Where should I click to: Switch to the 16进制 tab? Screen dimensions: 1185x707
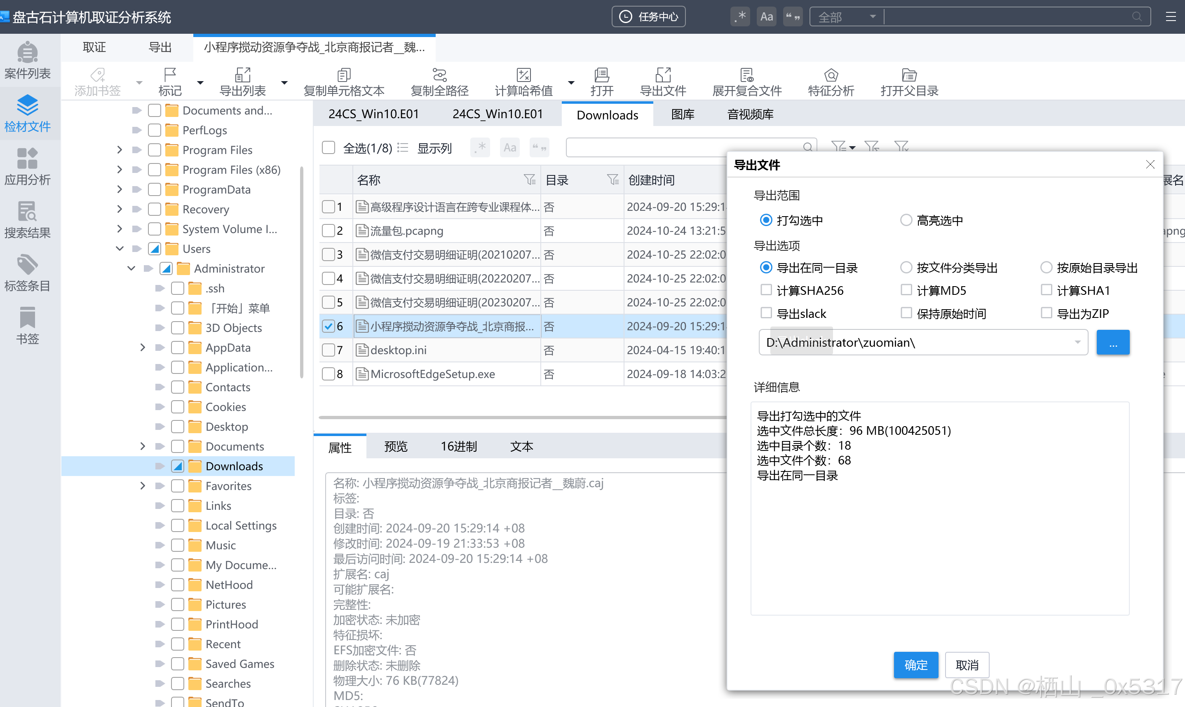[458, 446]
